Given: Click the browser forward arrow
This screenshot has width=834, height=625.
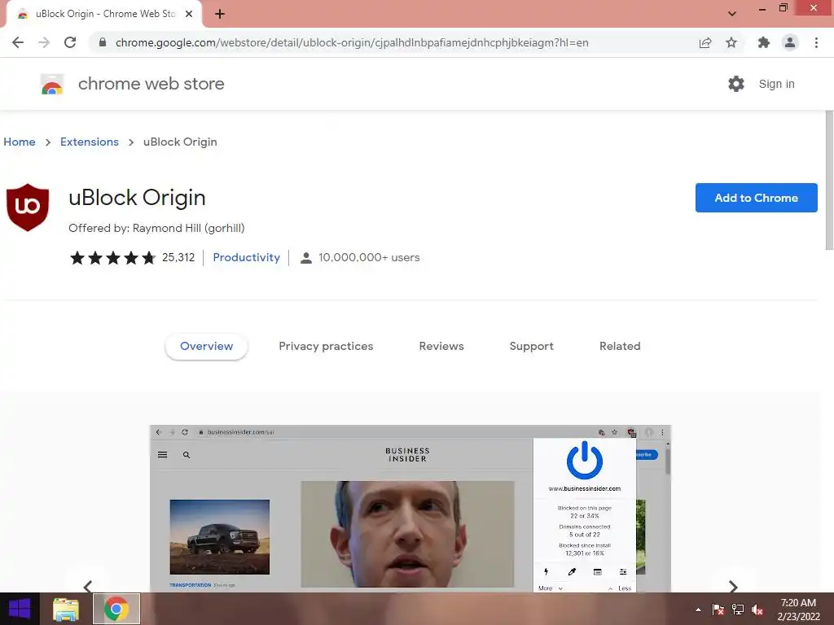Looking at the screenshot, I should tap(44, 42).
